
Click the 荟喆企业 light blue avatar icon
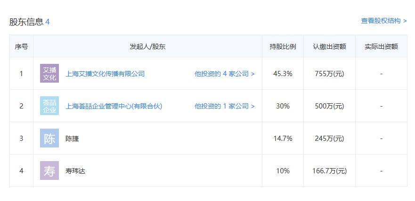tap(49, 106)
